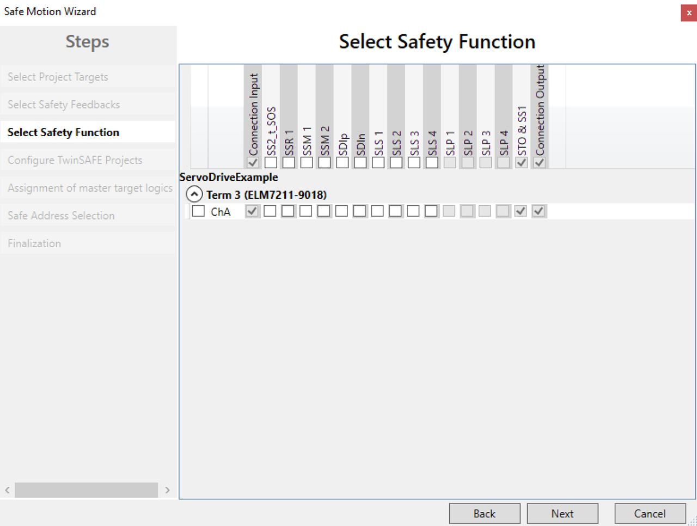Click the SS2_t_SOS column label

click(271, 131)
